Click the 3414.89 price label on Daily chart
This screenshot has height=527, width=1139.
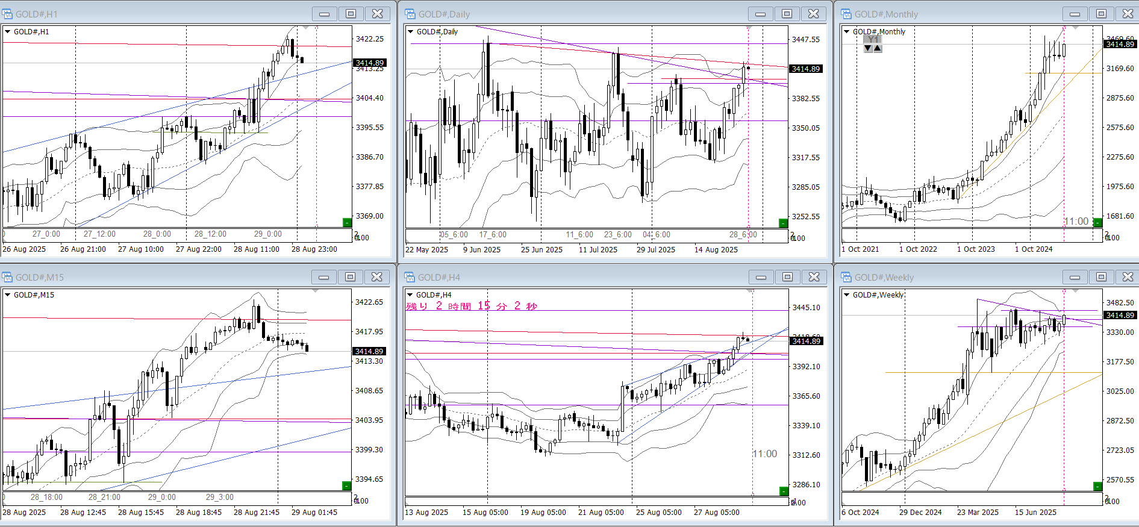coord(806,69)
